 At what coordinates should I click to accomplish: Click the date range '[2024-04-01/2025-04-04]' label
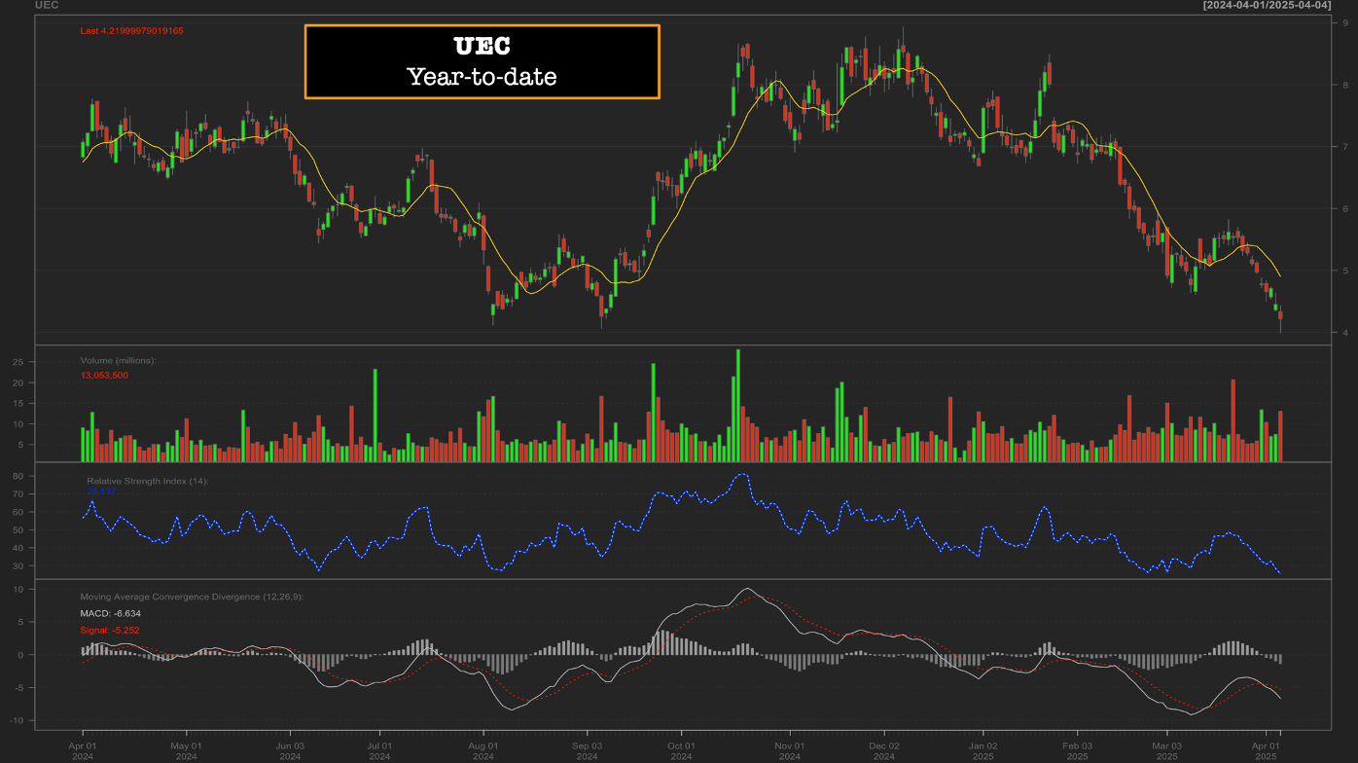tap(1267, 5)
